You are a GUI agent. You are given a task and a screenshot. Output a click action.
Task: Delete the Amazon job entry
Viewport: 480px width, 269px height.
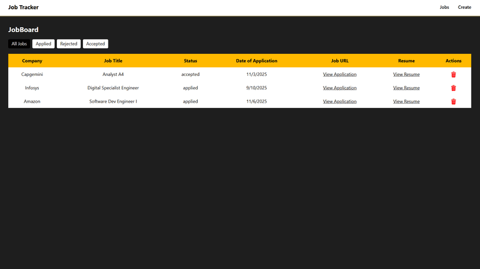pyautogui.click(x=453, y=101)
